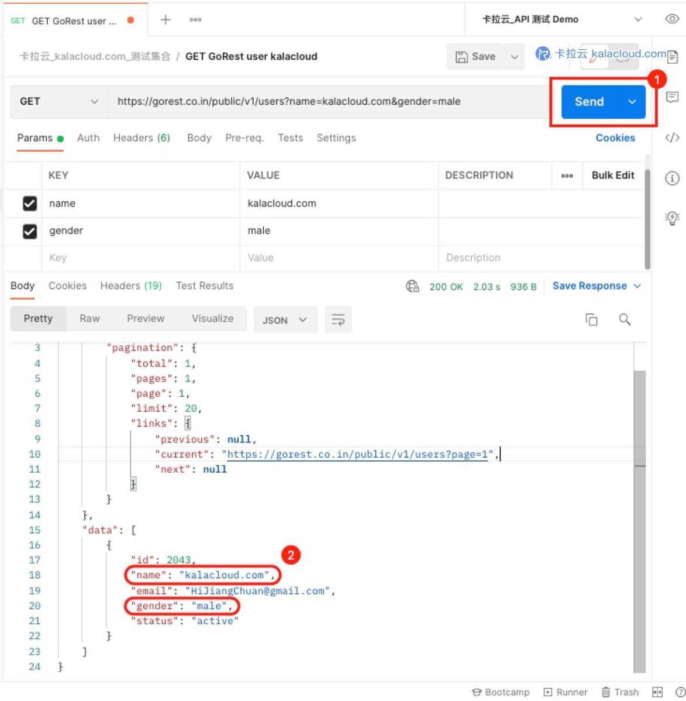
Task: Click the blue Send button
Action: point(590,102)
